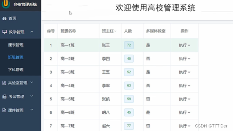Click the 欢迎使用高校管理系统 heading
This screenshot has height=131, width=233.
click(155, 8)
